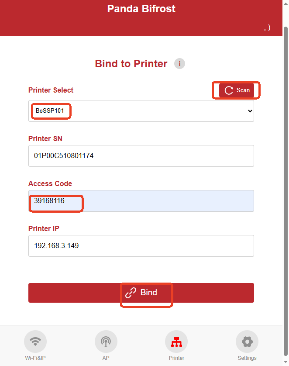The width and height of the screenshot is (289, 366).
Task: Click the Panda Bifrost header title
Action: [141, 9]
